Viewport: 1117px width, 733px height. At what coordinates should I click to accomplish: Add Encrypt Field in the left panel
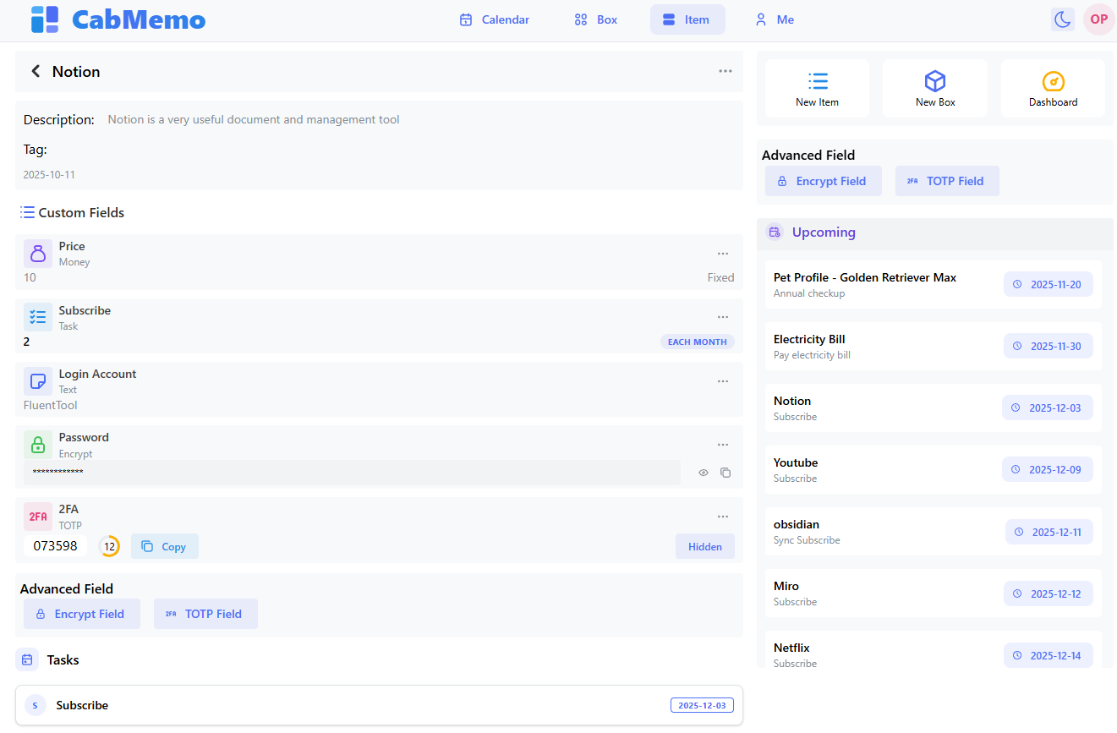82,614
